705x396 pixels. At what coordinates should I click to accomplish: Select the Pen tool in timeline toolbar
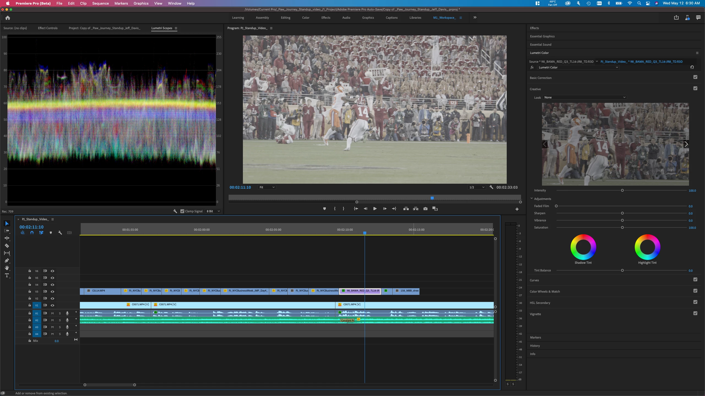tap(7, 260)
